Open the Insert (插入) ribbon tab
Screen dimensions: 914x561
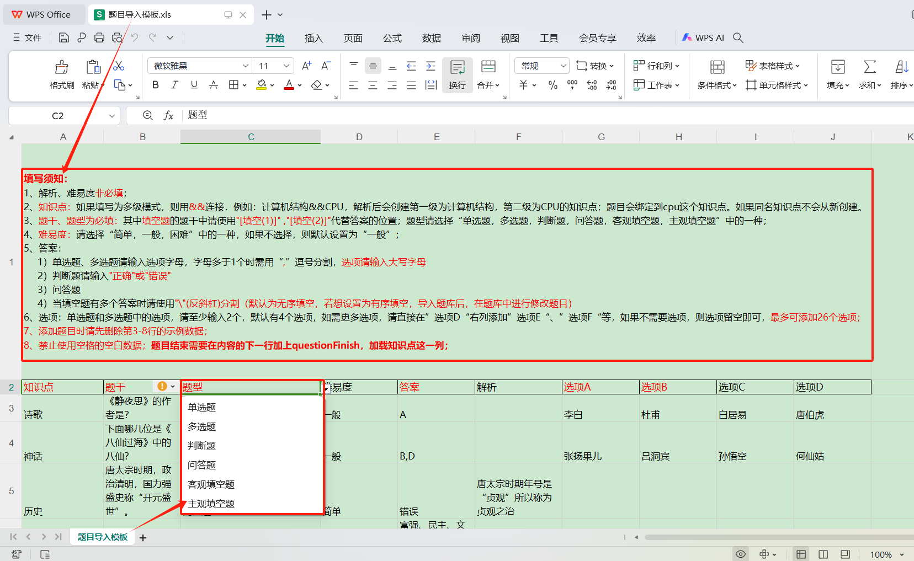coord(313,38)
